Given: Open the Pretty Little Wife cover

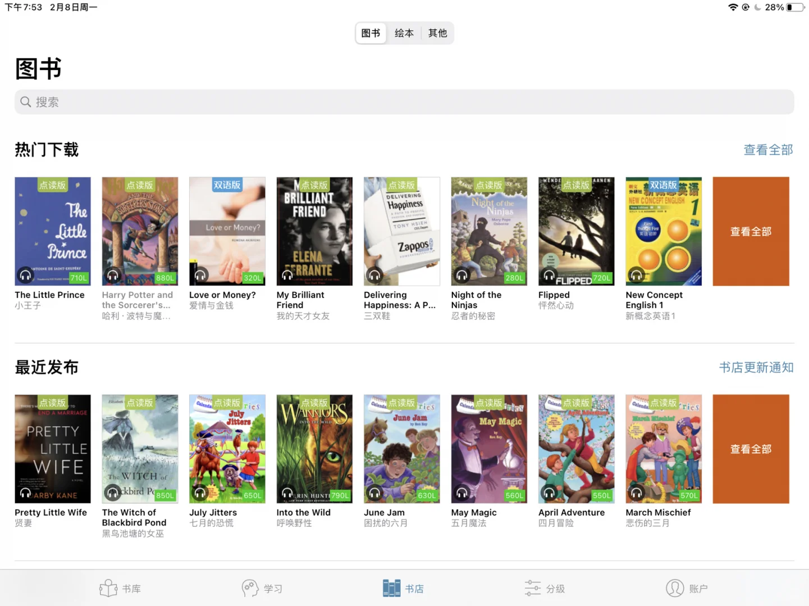Looking at the screenshot, I should click(53, 449).
